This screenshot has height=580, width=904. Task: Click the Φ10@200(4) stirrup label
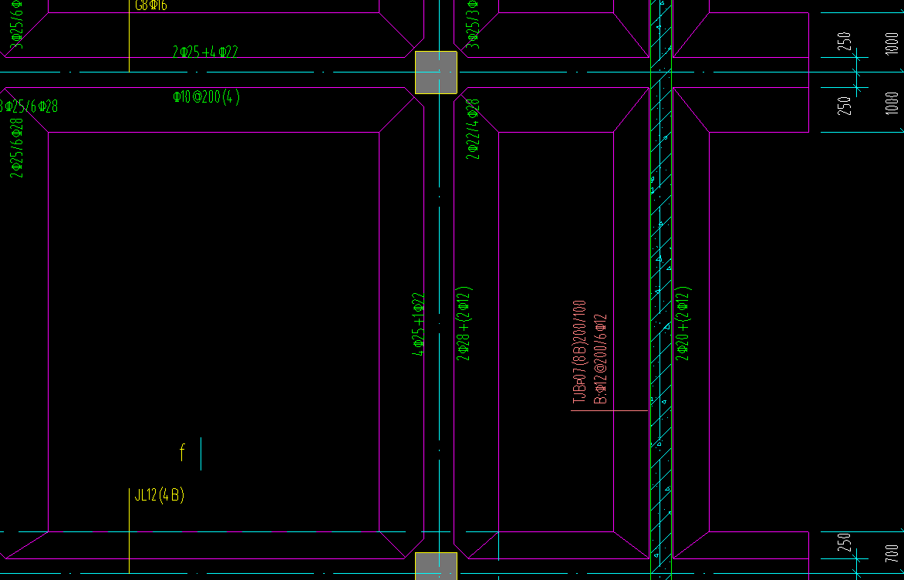click(207, 97)
